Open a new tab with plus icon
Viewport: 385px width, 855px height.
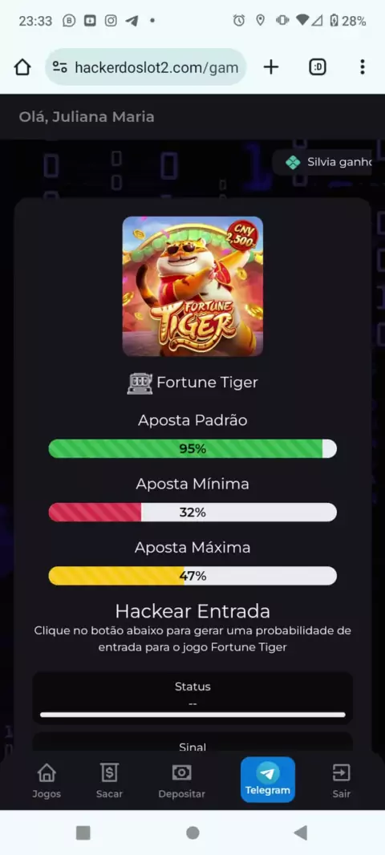(x=271, y=67)
